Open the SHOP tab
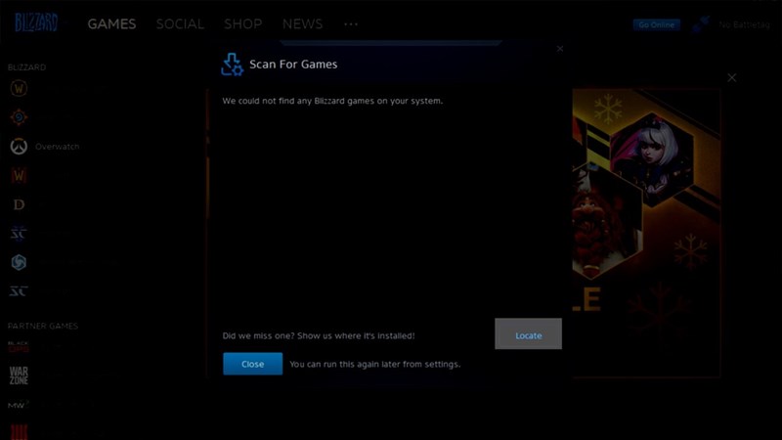This screenshot has height=440, width=782. 242,23
